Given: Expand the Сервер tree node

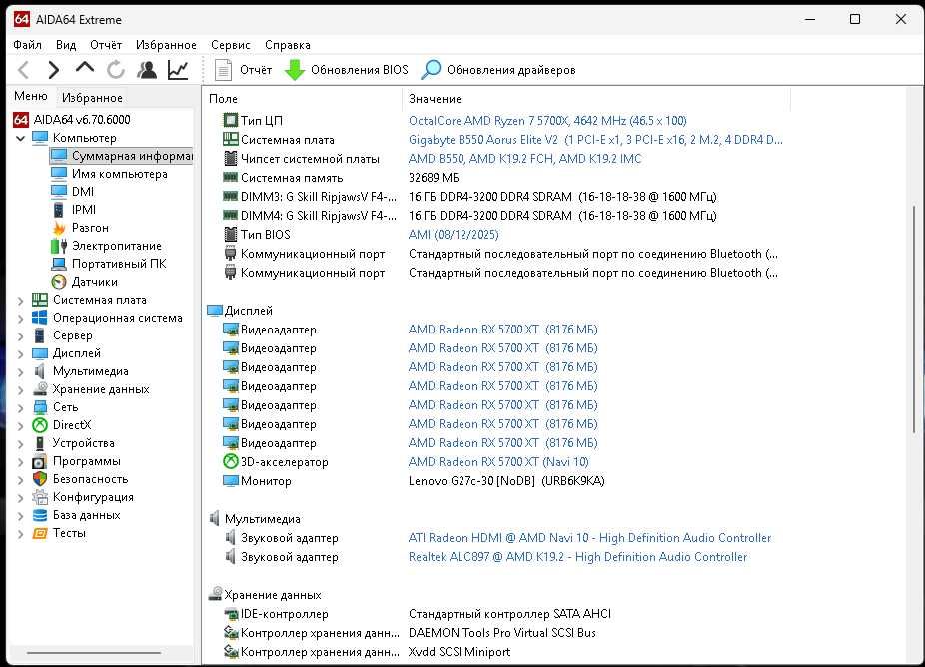Looking at the screenshot, I should [21, 336].
